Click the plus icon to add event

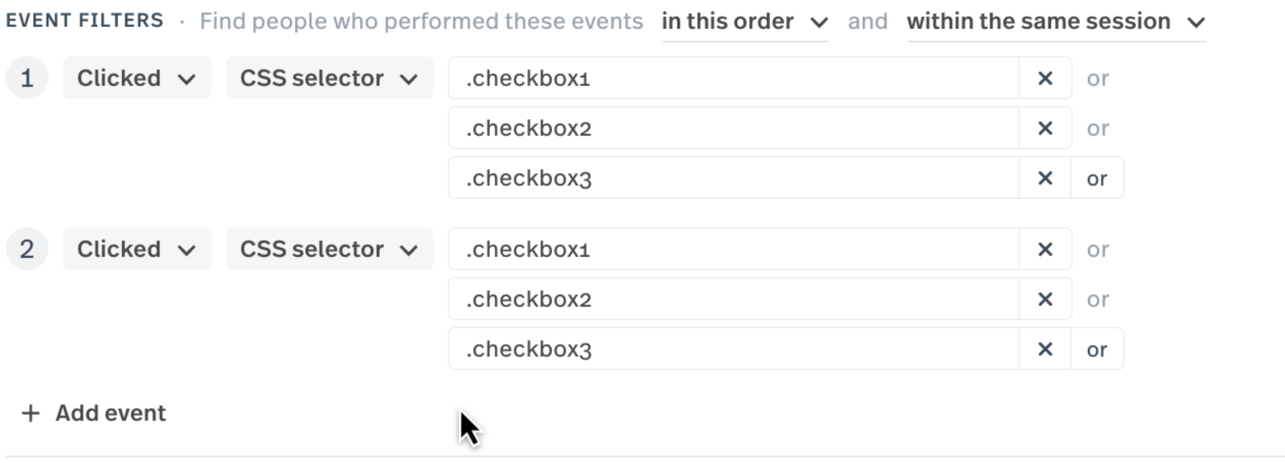tap(31, 413)
